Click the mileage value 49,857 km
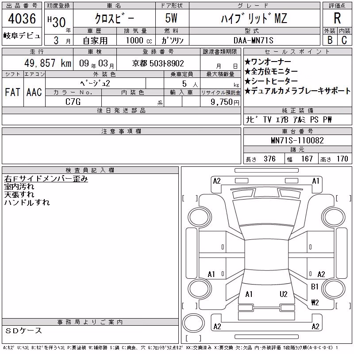The height and width of the screenshot is (354, 354). click(48, 63)
